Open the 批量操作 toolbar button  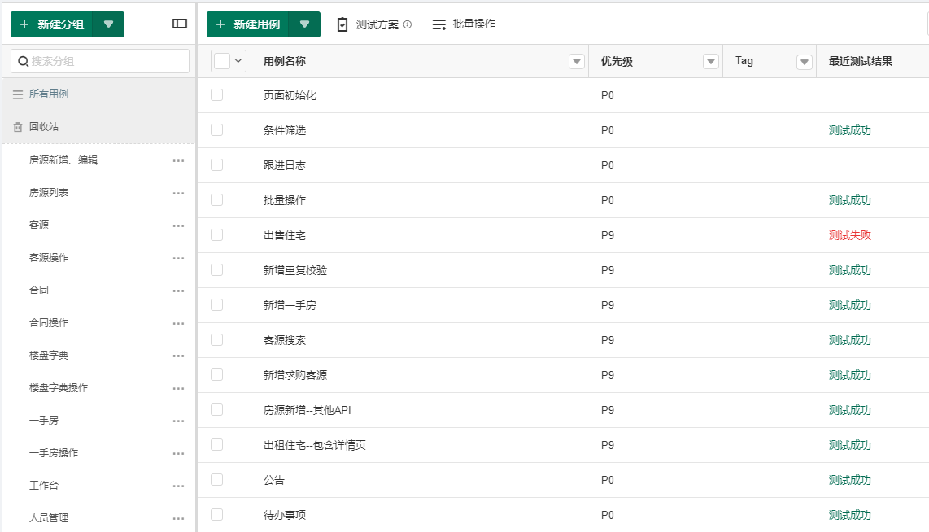[464, 24]
